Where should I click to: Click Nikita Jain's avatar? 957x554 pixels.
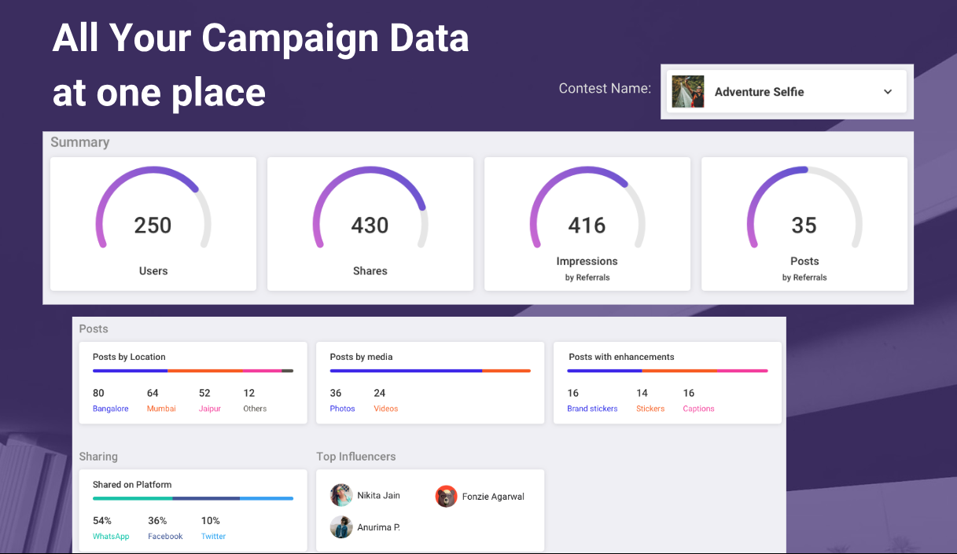click(x=341, y=495)
